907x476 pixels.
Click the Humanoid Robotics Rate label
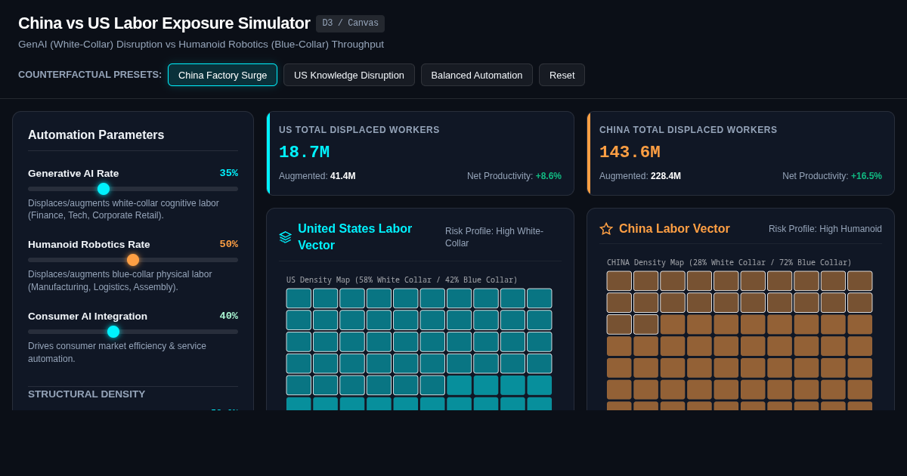click(x=89, y=244)
